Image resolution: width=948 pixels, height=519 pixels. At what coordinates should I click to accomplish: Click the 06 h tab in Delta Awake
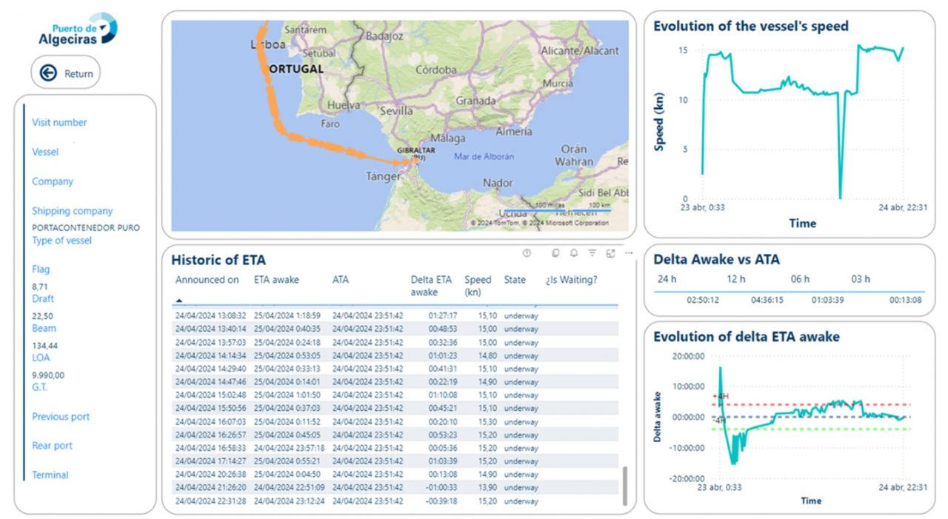(801, 279)
